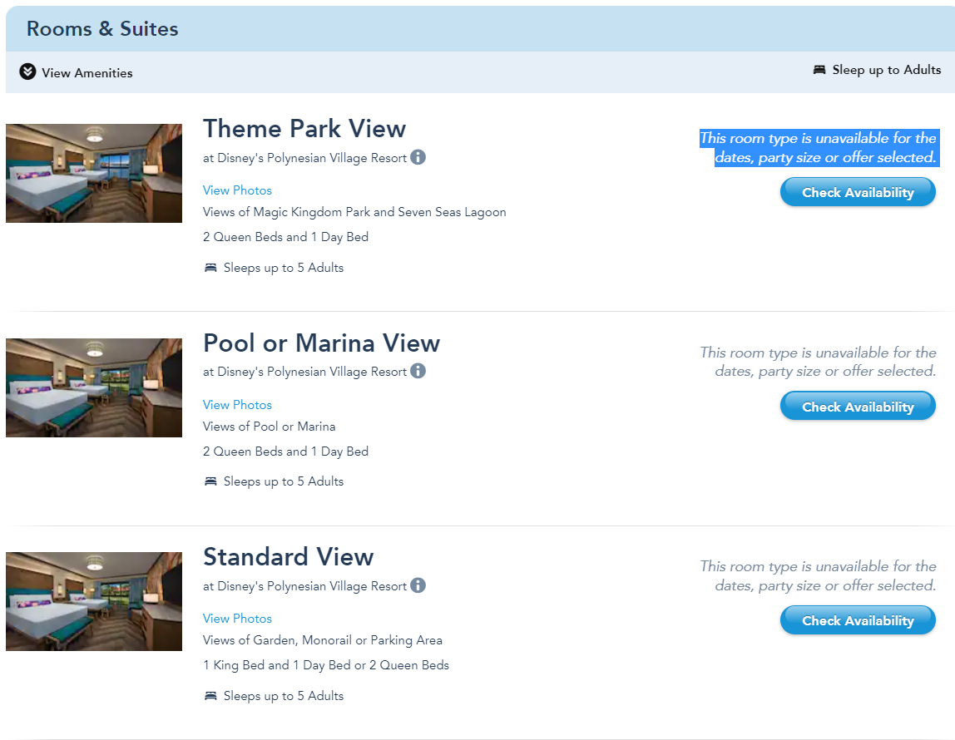Open info icon for Pool or Marina View resort
Screen dimensions: 955x740
click(418, 371)
